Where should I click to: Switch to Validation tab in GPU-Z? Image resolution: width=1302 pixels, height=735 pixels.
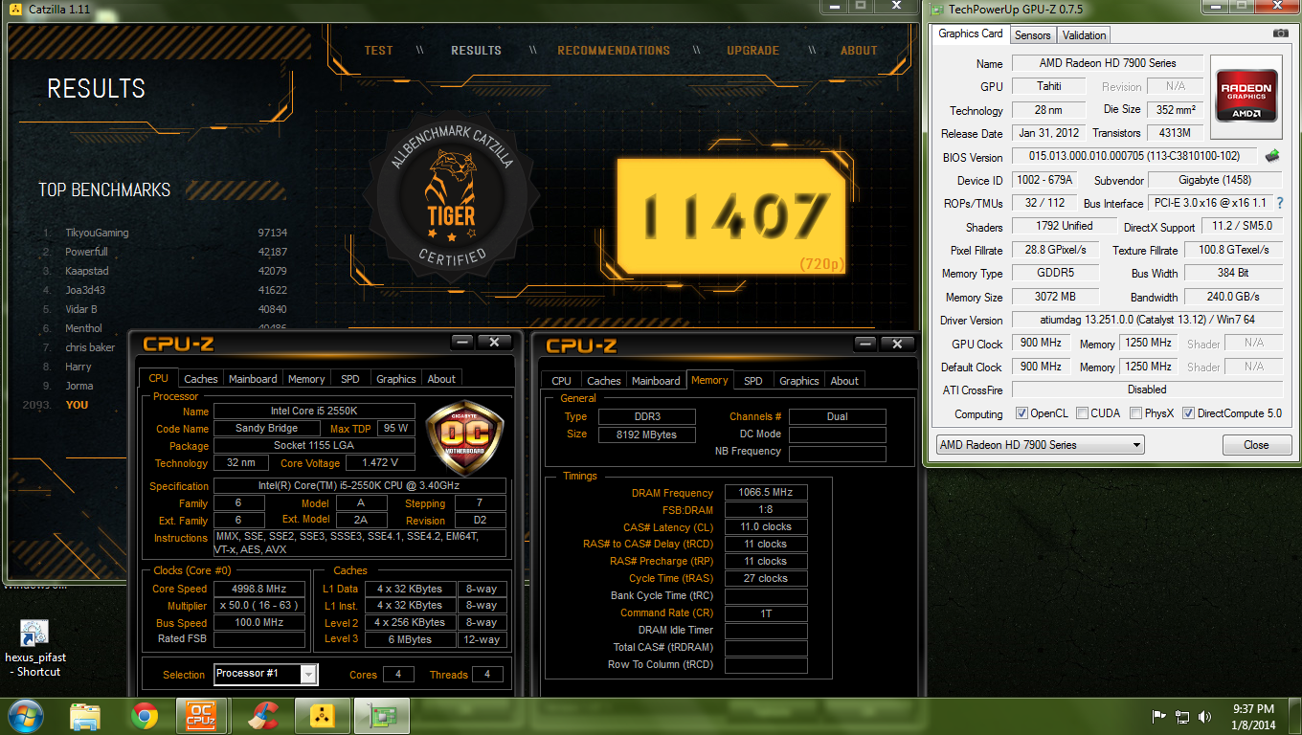[1085, 35]
